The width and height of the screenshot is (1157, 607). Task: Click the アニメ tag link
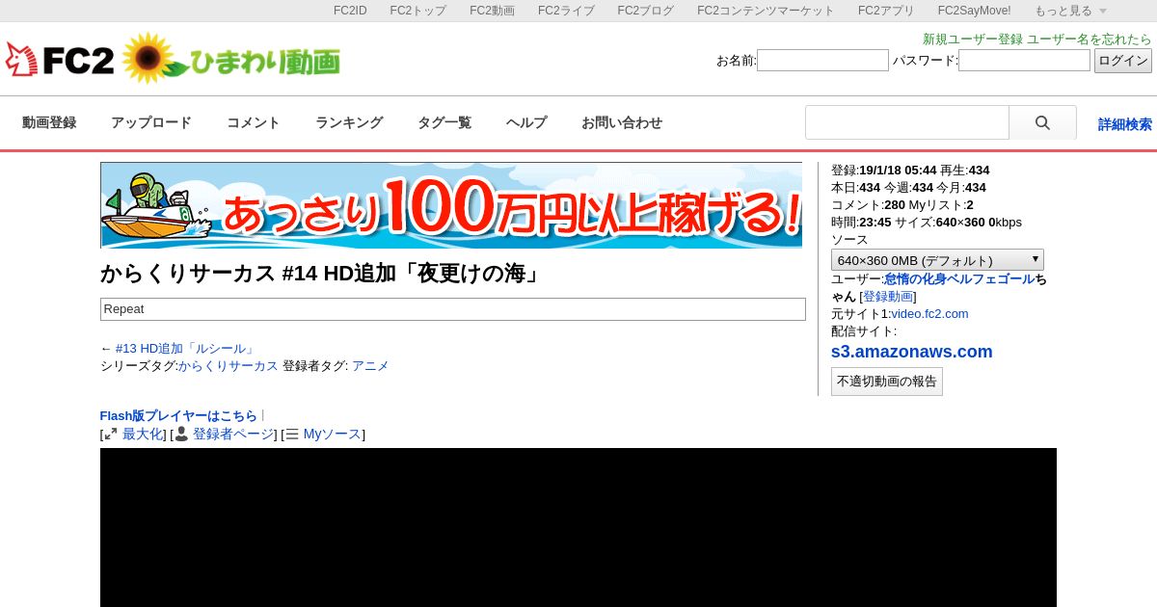coord(370,366)
